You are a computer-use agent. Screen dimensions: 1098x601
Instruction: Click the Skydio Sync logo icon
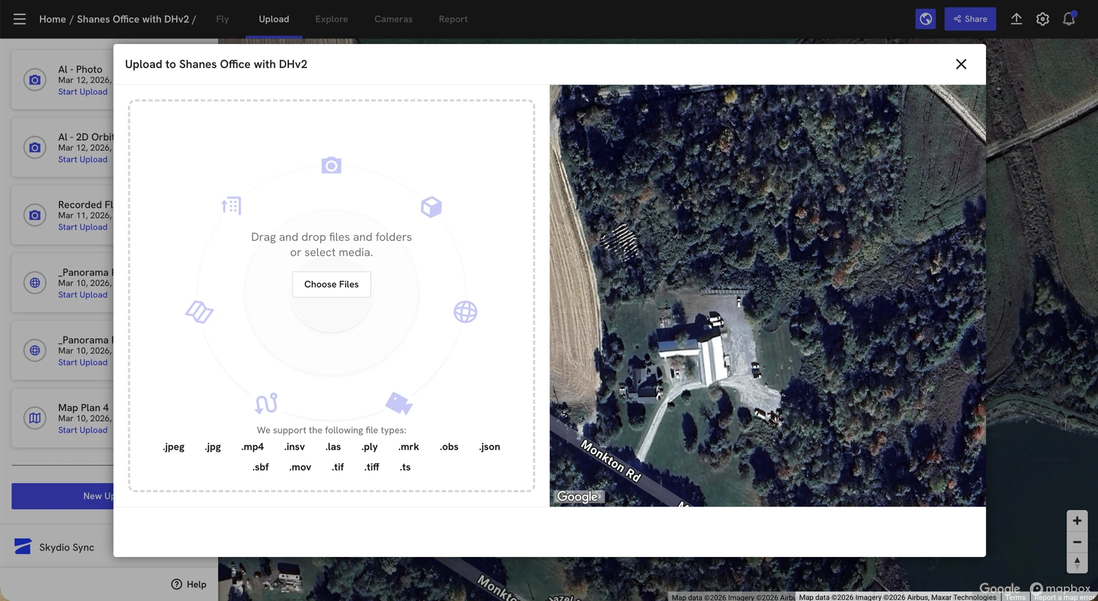[23, 547]
